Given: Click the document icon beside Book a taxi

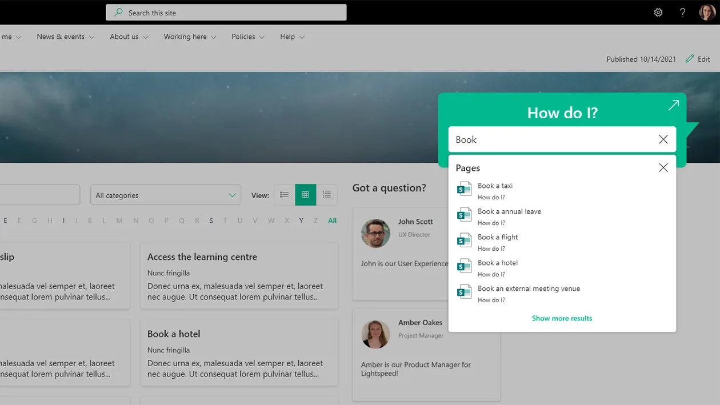Looking at the screenshot, I should (464, 189).
